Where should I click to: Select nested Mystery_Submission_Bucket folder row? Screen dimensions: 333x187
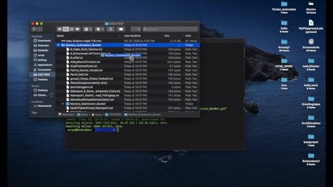point(127,104)
